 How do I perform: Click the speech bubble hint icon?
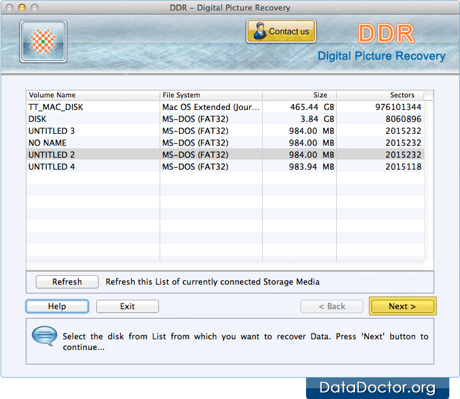click(x=45, y=336)
